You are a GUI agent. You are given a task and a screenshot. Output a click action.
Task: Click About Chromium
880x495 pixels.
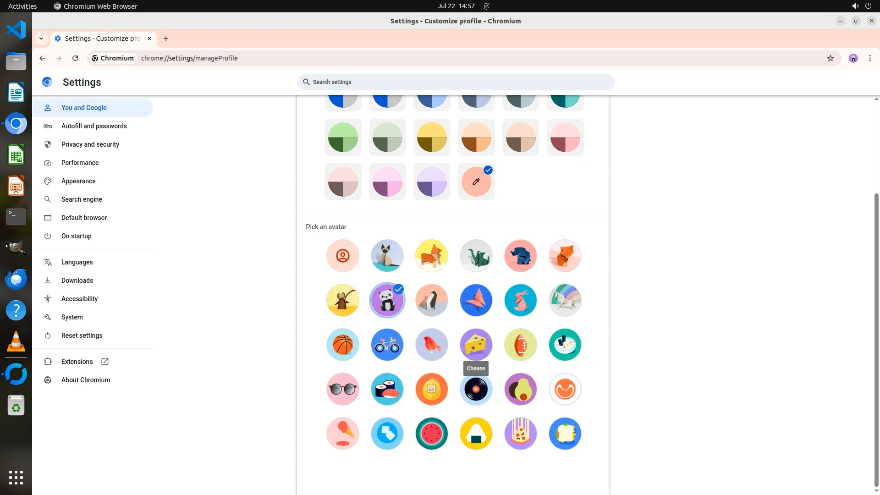[85, 380]
